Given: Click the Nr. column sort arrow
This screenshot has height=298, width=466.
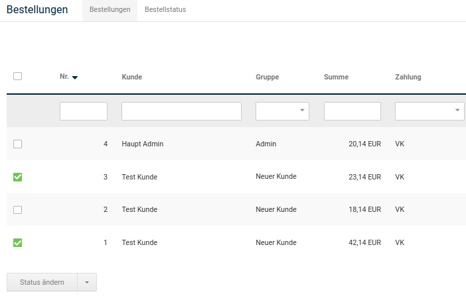Looking at the screenshot, I should click(x=75, y=77).
